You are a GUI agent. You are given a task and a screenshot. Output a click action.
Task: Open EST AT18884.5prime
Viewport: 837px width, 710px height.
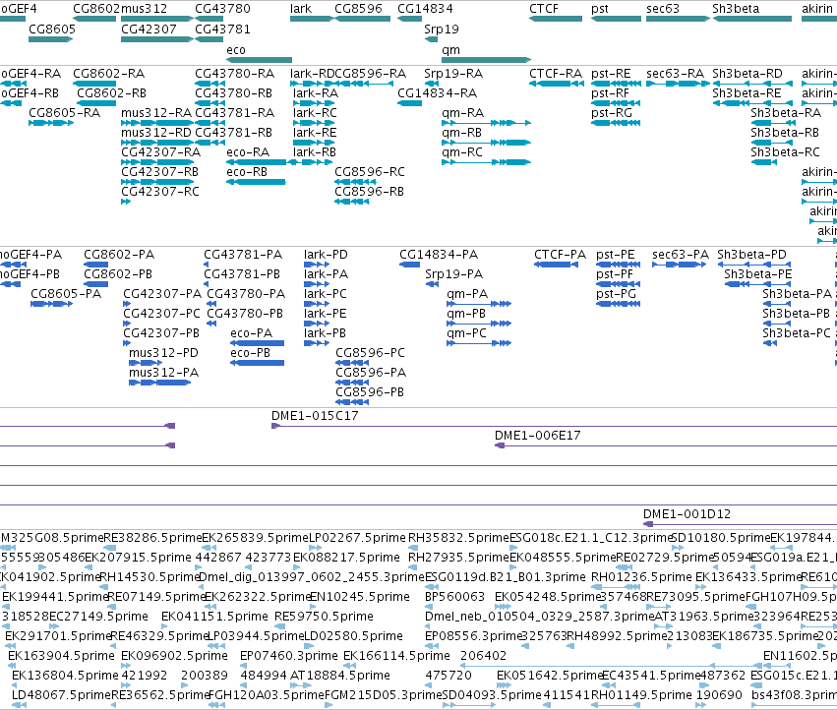point(300,685)
